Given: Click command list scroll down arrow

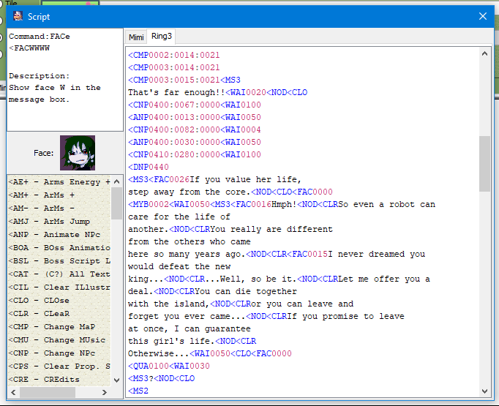Looking at the screenshot, I should click(117, 380).
